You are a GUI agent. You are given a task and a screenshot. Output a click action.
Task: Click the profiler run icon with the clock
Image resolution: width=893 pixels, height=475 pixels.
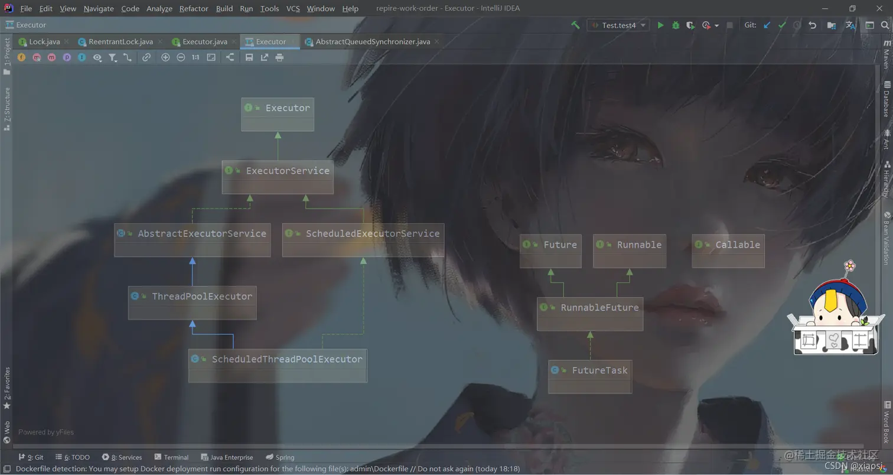[x=706, y=25]
